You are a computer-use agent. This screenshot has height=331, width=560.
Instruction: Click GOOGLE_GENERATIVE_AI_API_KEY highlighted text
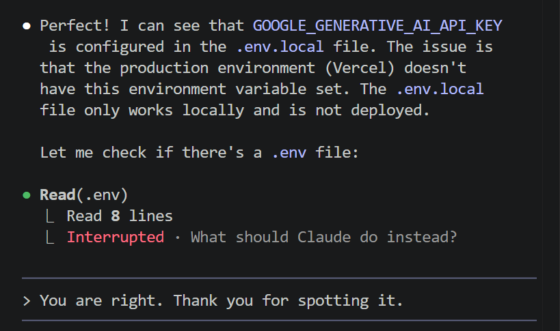(377, 26)
